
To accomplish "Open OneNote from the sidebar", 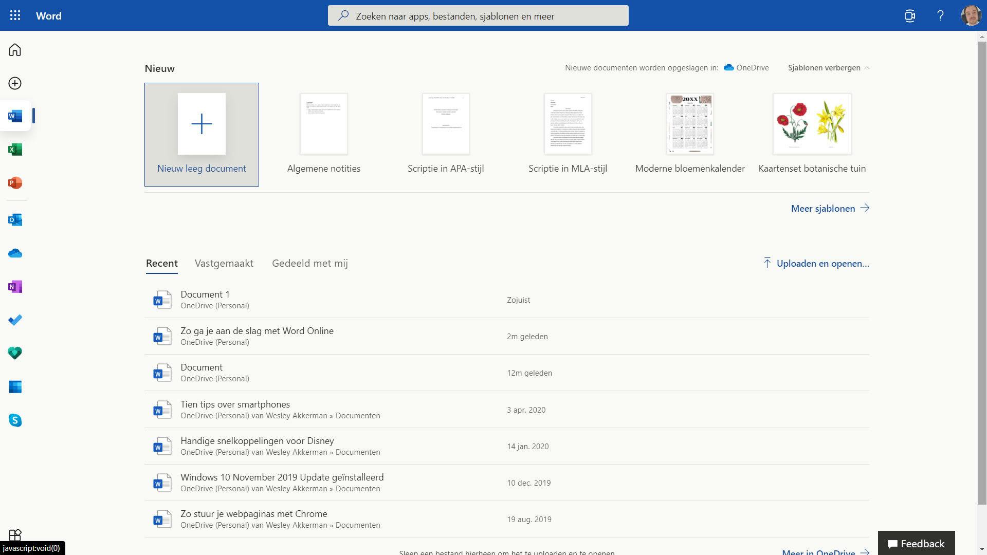I will (15, 287).
